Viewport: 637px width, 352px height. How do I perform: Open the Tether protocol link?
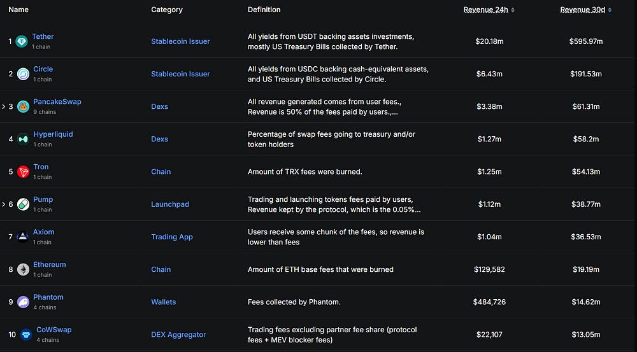pyautogui.click(x=43, y=36)
